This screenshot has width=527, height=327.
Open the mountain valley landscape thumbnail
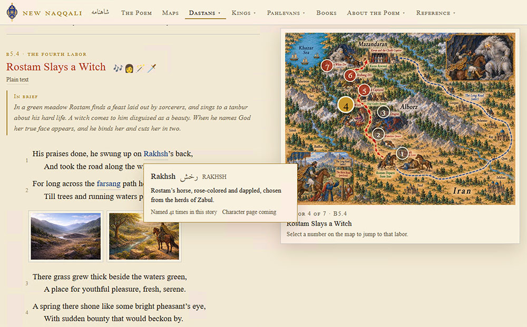coord(66,236)
